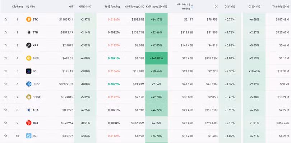Click BNB funding rate 0.0021%
The width and height of the screenshot is (291, 143).
(x=114, y=58)
